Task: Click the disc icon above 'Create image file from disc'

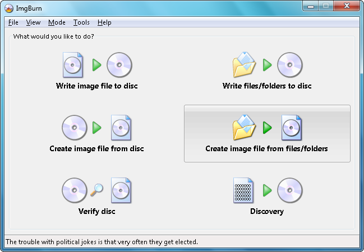Action: (75, 128)
